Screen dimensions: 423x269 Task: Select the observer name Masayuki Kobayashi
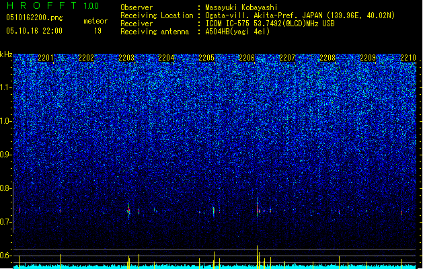241,7
